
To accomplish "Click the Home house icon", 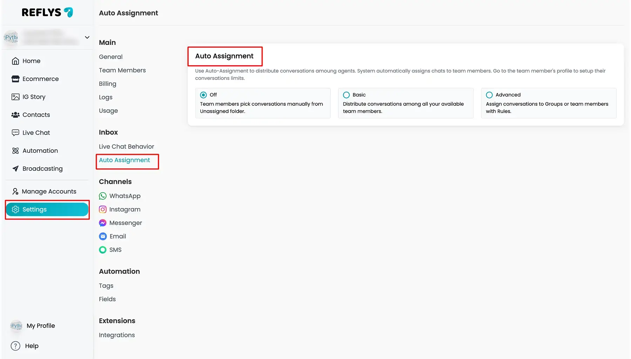I will [15, 61].
